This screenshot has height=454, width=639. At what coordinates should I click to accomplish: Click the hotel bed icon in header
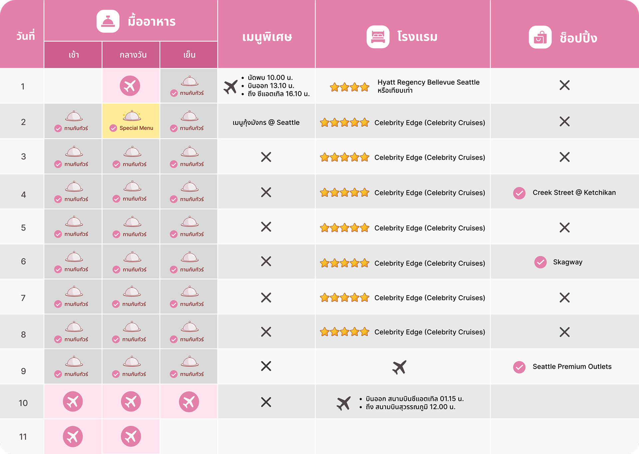tap(378, 37)
